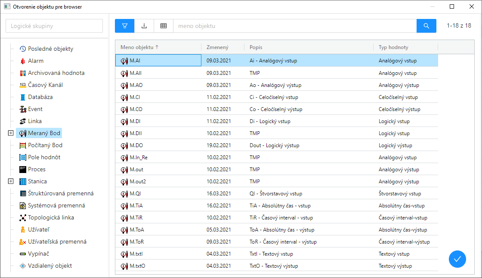Select the Databáza icon in tree
The width and height of the screenshot is (482, 278).
(x=23, y=97)
